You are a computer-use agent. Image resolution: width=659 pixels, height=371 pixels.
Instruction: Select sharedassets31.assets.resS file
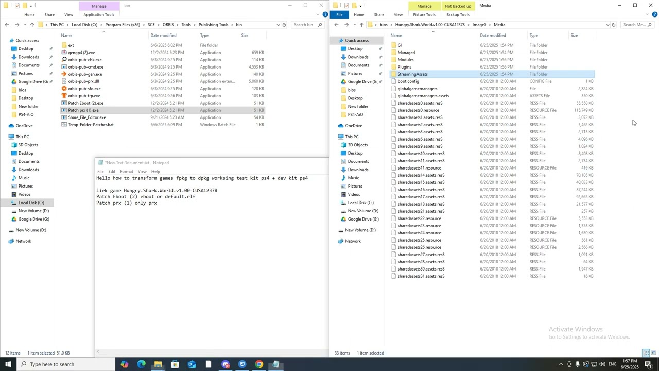[x=421, y=276]
